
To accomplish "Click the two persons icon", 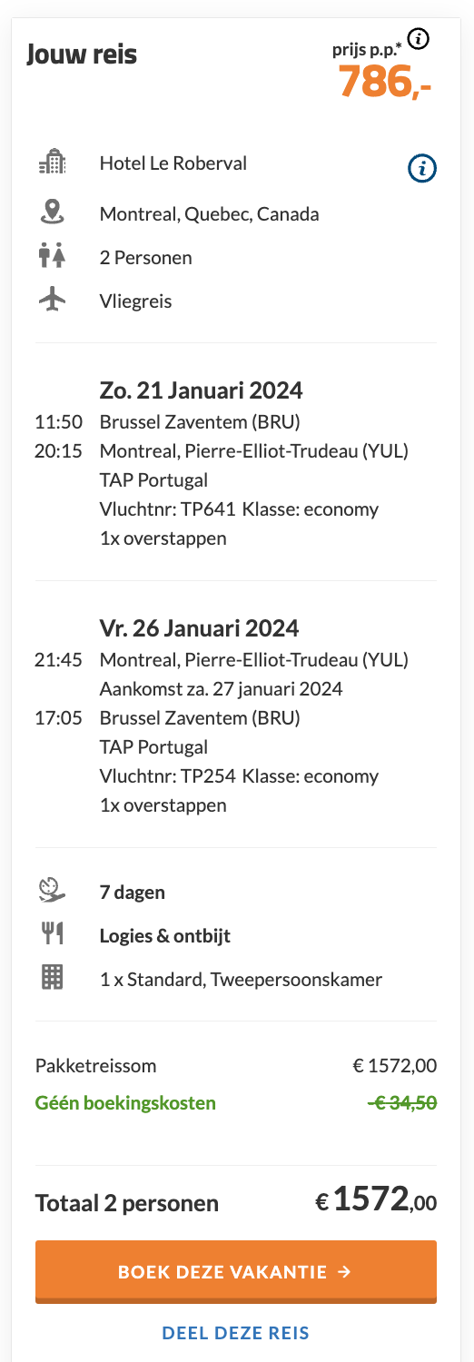I will coord(53,257).
